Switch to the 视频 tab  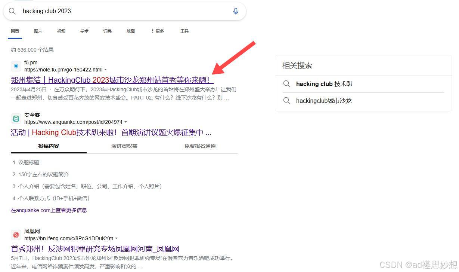pos(61,31)
